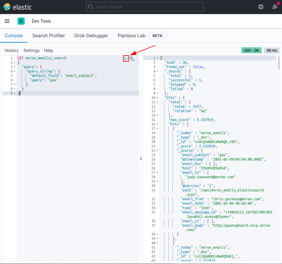282x264 pixels.
Task: Open the Grok Debugger tab
Action: click(91, 36)
